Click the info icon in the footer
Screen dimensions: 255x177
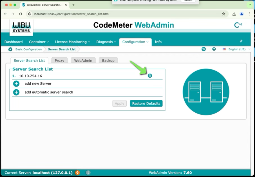click(x=88, y=173)
